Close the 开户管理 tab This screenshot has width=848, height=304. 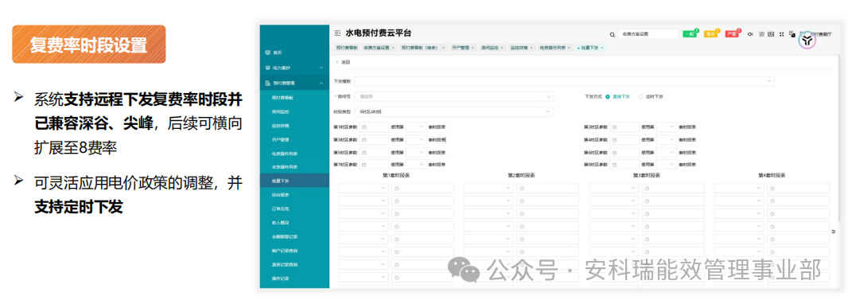pyautogui.click(x=473, y=48)
